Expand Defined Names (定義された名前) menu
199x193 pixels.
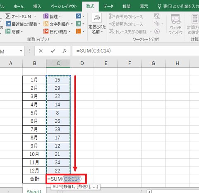tap(97, 24)
